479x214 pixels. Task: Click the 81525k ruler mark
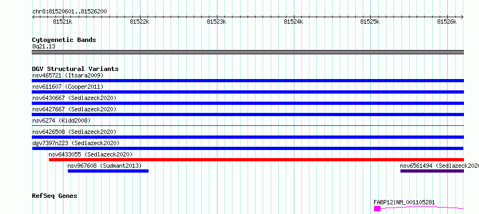pos(370,22)
